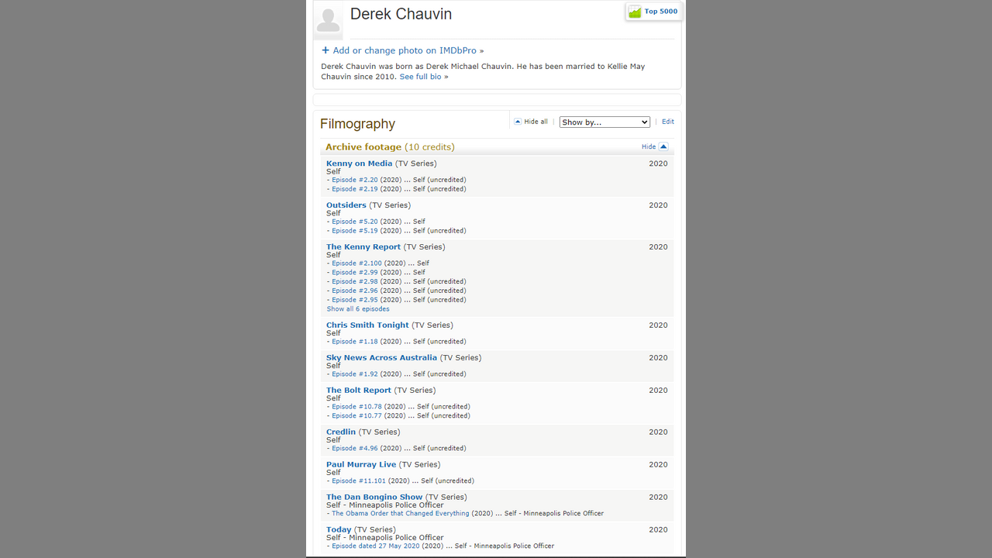The image size is (992, 558).
Task: Open Outsiders TV series link
Action: [346, 205]
